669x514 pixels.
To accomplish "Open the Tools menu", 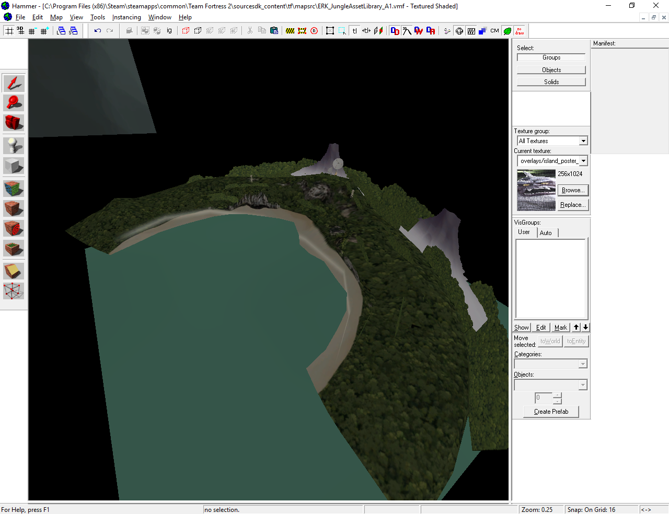I will click(x=98, y=17).
